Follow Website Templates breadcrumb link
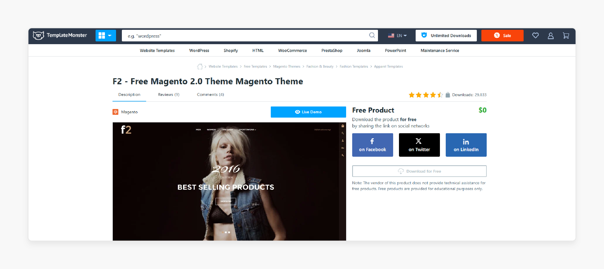The image size is (604, 269). coord(223,66)
